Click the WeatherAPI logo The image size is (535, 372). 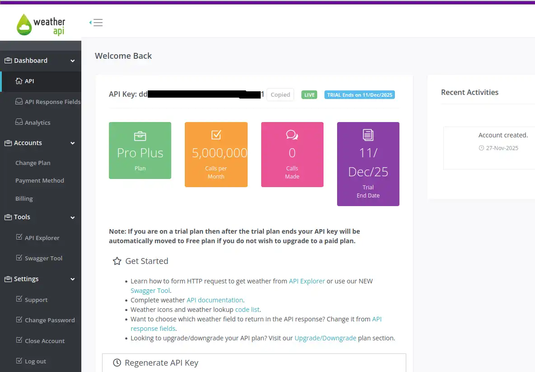41,24
